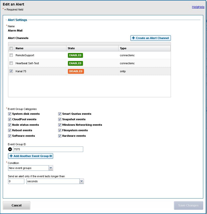Click the Event Group ID input field

(48, 149)
